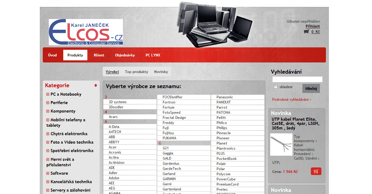372x194 pixels.
Task: Expand Servery a zálohování plus icon
Action: [48, 190]
